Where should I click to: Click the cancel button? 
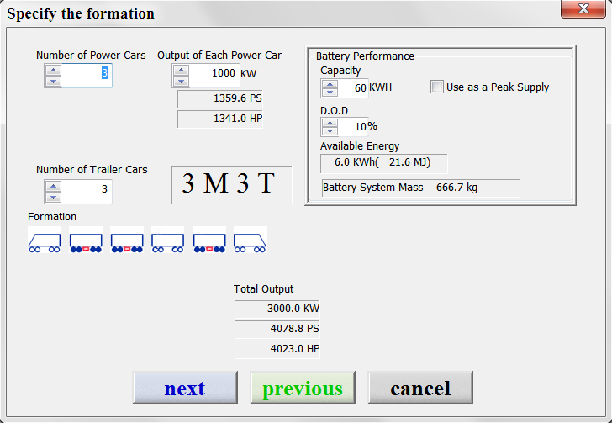420,388
